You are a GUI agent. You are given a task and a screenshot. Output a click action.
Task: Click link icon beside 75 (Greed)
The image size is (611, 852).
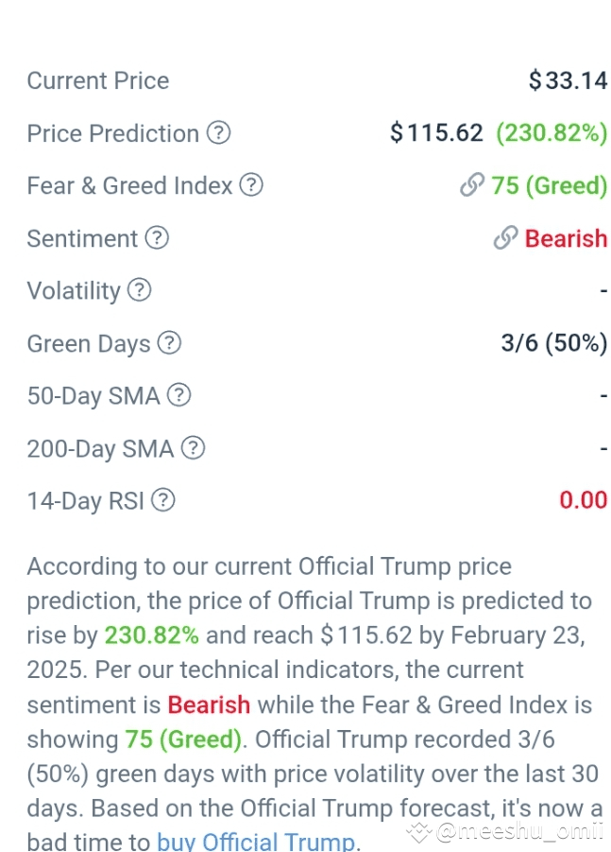[x=472, y=184]
